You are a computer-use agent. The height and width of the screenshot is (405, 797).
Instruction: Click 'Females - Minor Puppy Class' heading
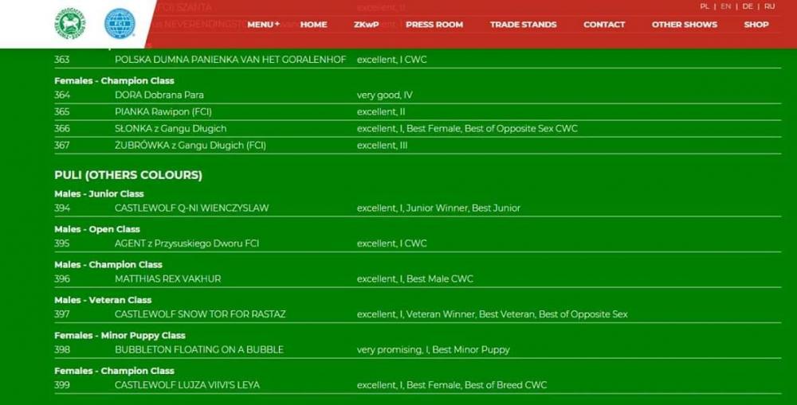[120, 336]
